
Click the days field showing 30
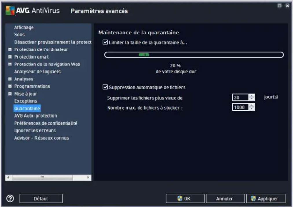pyautogui.click(x=240, y=98)
